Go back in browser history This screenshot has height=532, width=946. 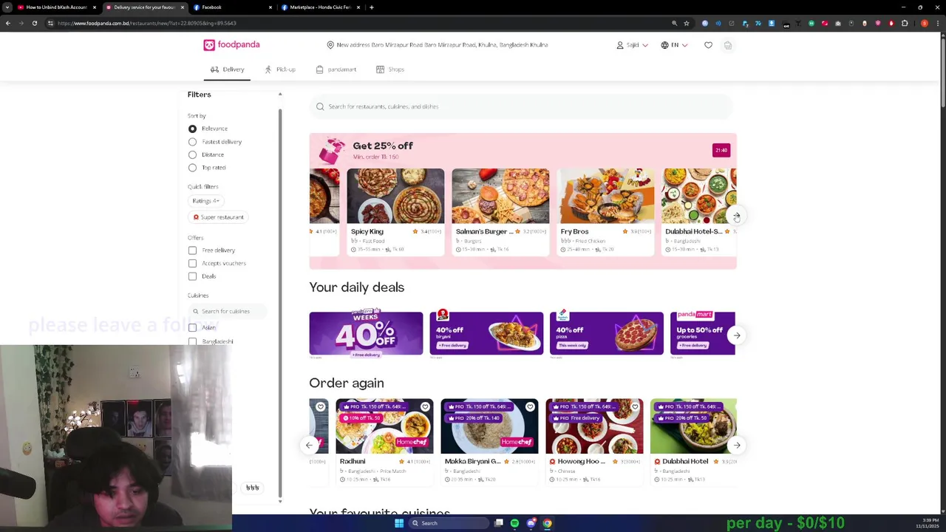tap(7, 23)
